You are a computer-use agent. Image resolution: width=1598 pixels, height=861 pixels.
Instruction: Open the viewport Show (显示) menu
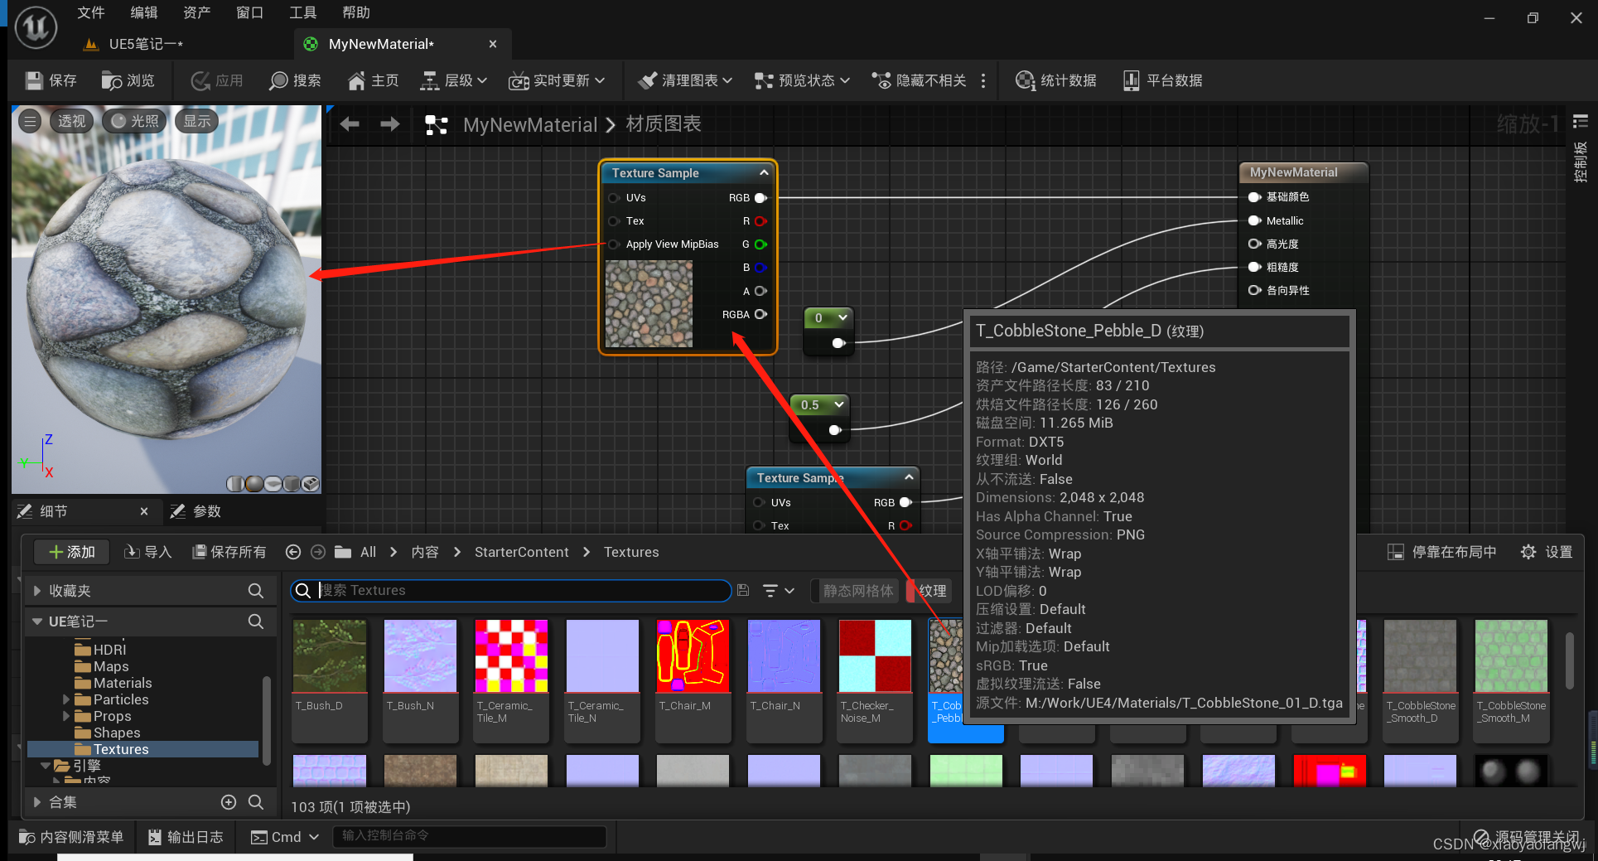(x=197, y=121)
